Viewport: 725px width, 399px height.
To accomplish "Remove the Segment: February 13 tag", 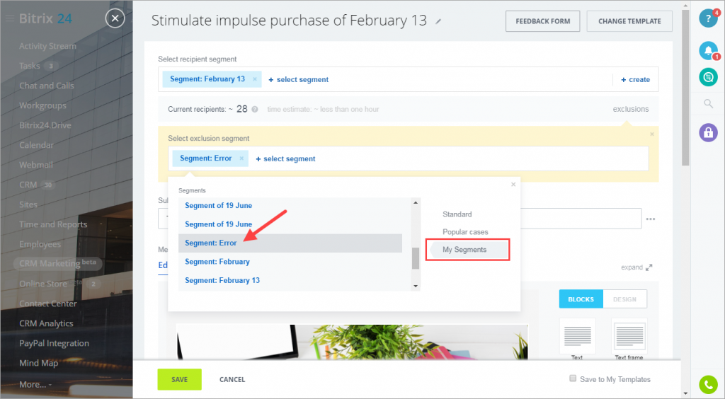I will coord(255,79).
